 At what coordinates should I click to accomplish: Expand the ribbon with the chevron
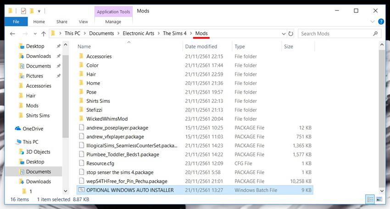[373, 22]
